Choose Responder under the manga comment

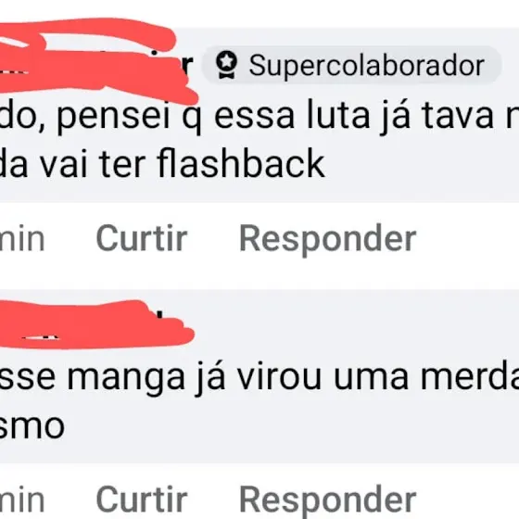tap(327, 501)
